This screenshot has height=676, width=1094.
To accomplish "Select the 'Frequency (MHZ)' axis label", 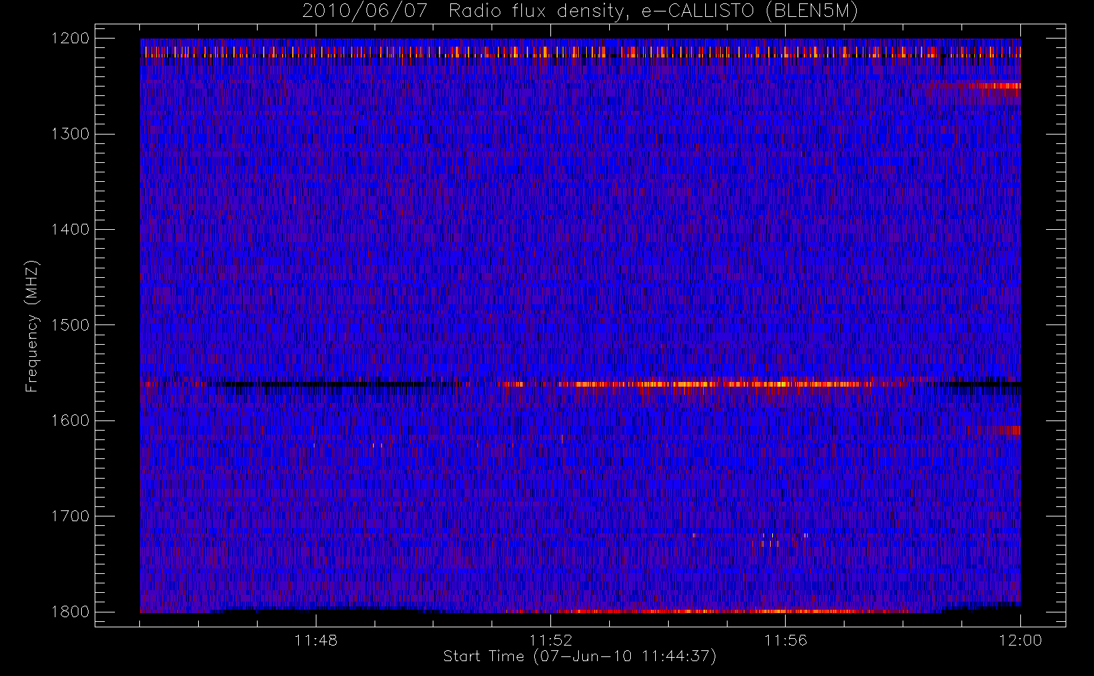I will (x=32, y=326).
